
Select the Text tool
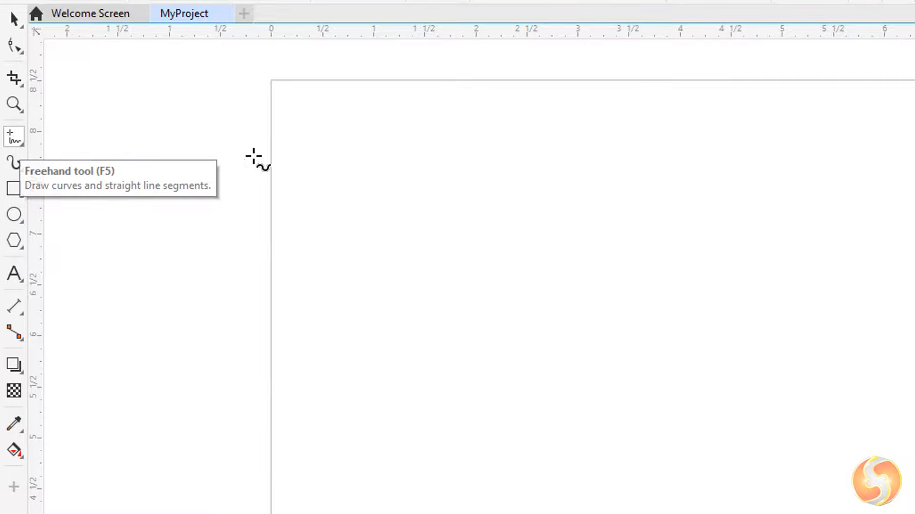(x=14, y=274)
